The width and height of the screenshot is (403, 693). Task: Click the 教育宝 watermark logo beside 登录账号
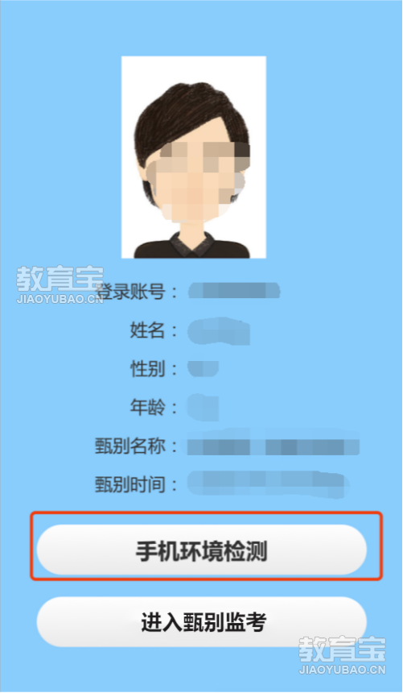pyautogui.click(x=60, y=279)
